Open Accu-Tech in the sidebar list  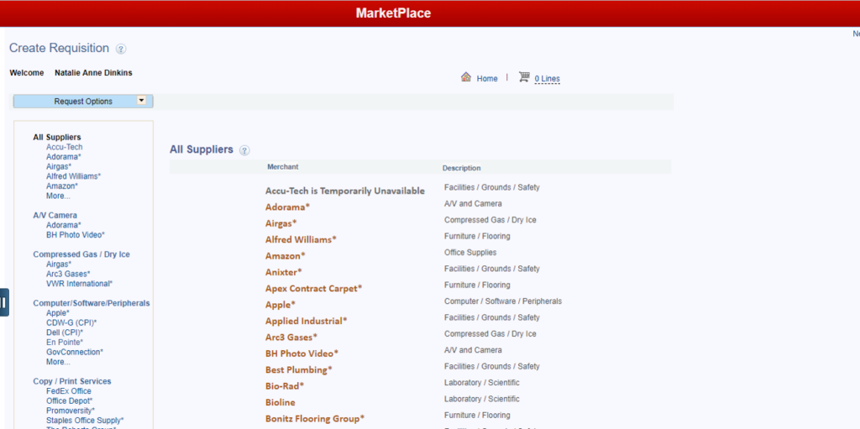[x=65, y=147]
